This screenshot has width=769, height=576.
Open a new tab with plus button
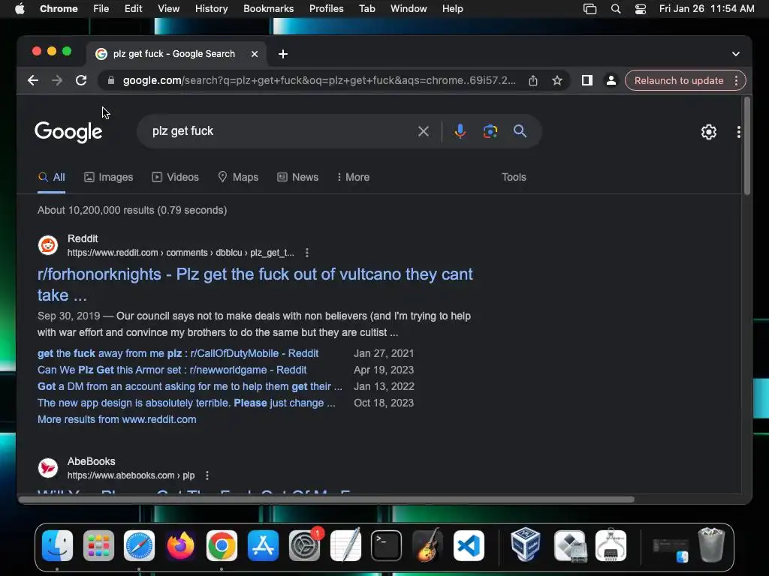(283, 54)
